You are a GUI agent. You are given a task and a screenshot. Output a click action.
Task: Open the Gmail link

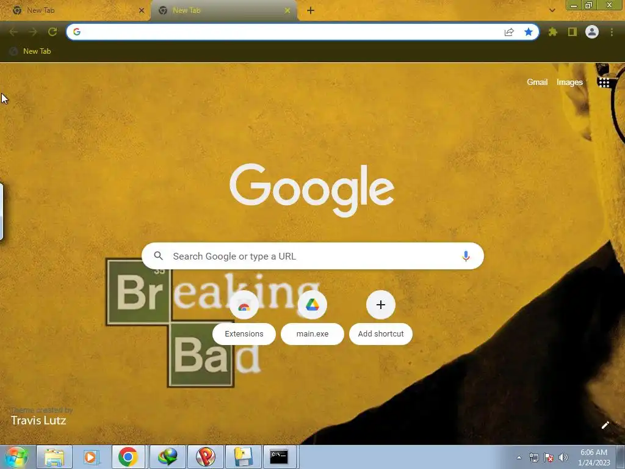coord(537,82)
